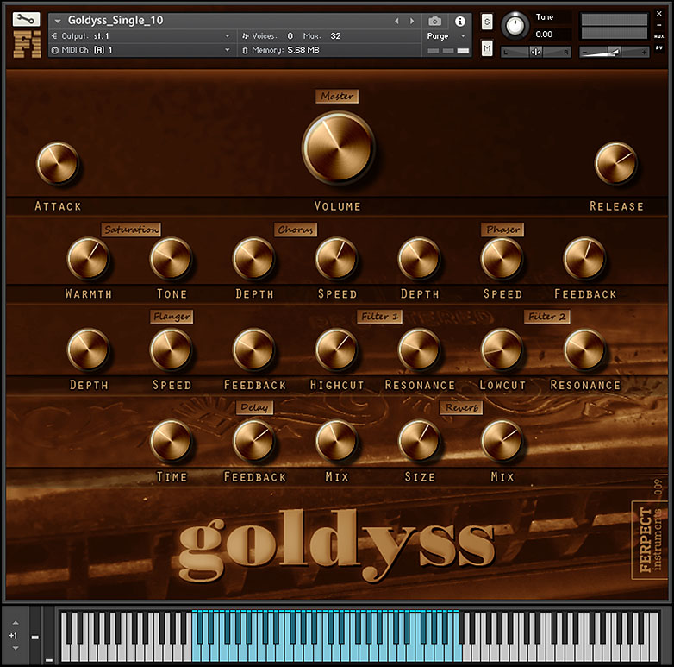Click the Attack knob
The image size is (674, 667).
pos(57,164)
